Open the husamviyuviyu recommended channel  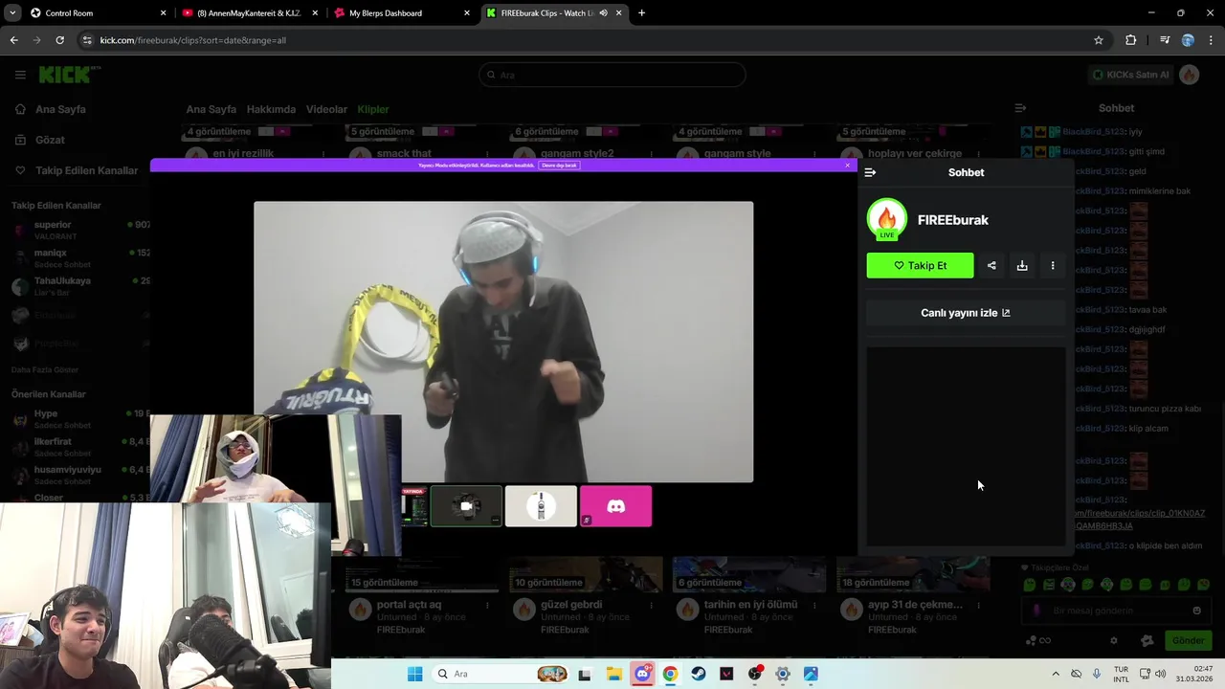pos(79,475)
